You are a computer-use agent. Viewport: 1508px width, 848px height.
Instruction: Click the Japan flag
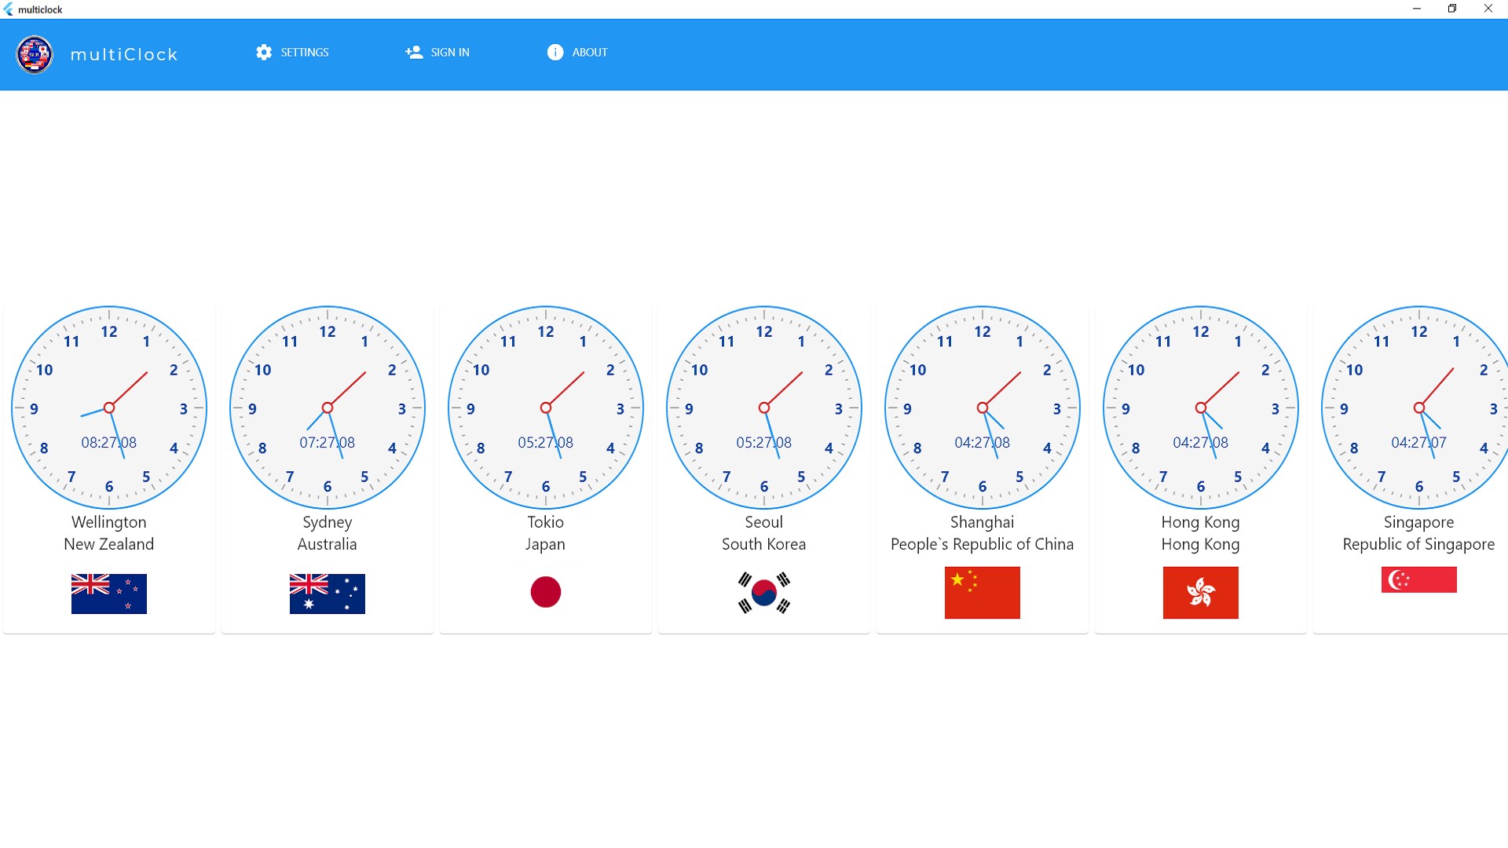click(546, 592)
